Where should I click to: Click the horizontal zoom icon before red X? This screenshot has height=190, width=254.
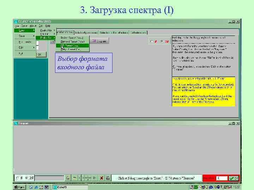coord(94,178)
